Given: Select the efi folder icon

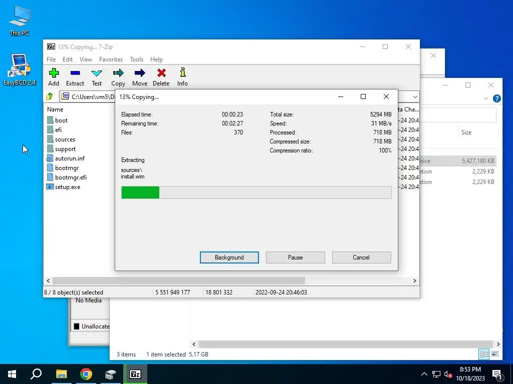Looking at the screenshot, I should 50,129.
